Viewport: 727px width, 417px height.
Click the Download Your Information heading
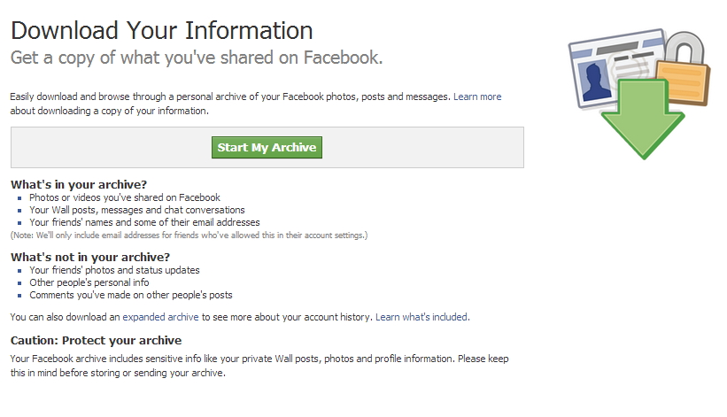[161, 30]
